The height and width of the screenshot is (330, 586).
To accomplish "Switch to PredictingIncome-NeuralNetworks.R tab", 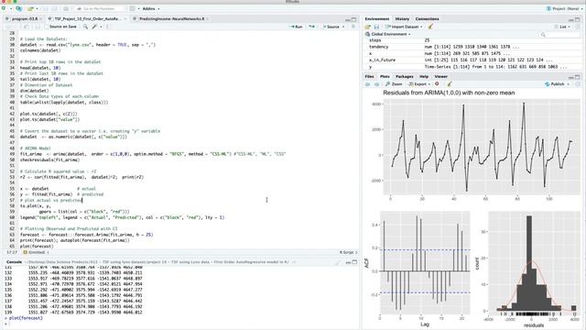I will 171,18.
